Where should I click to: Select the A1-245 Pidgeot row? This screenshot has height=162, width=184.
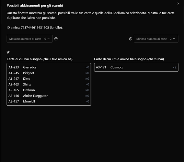click(49, 73)
